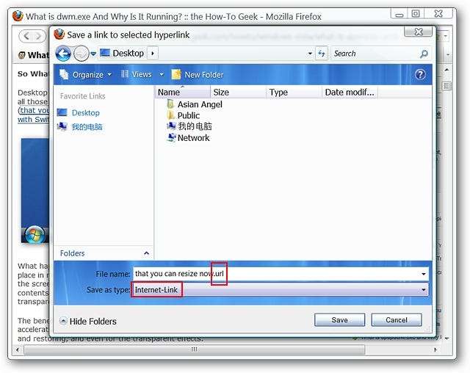470x373 pixels.
Task: Click the blue Back arrow in dialog
Action: (x=63, y=54)
